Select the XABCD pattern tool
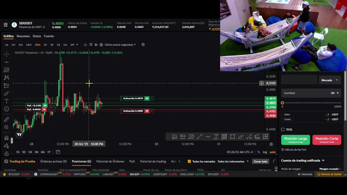This screenshot has width=347, height=195. (x=7, y=78)
